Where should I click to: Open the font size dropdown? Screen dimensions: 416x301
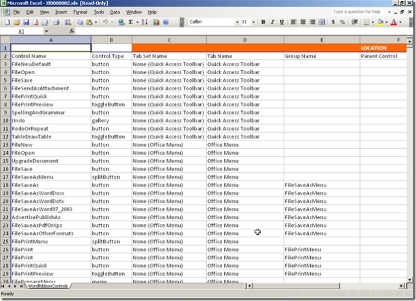tap(253, 22)
